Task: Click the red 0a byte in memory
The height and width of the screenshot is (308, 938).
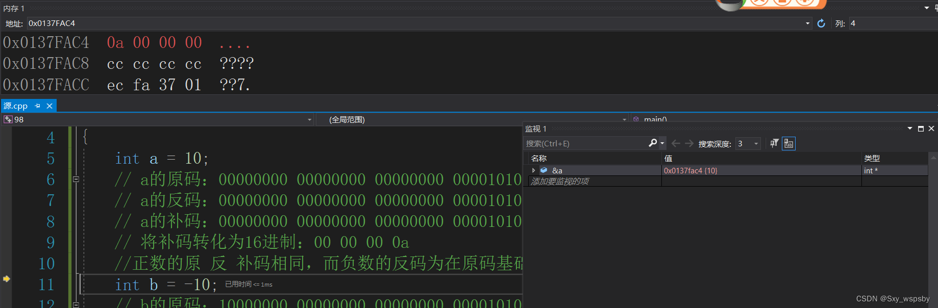Action: 115,43
